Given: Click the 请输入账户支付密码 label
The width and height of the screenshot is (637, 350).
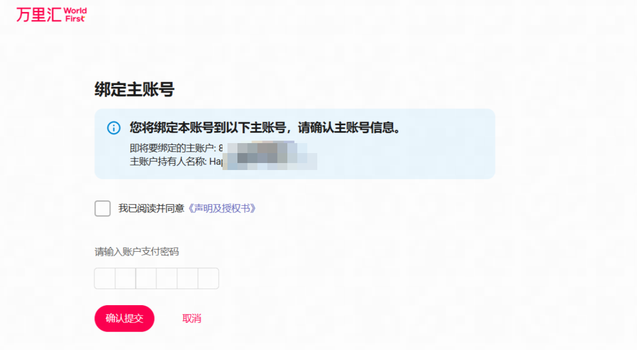Looking at the screenshot, I should pos(137,252).
